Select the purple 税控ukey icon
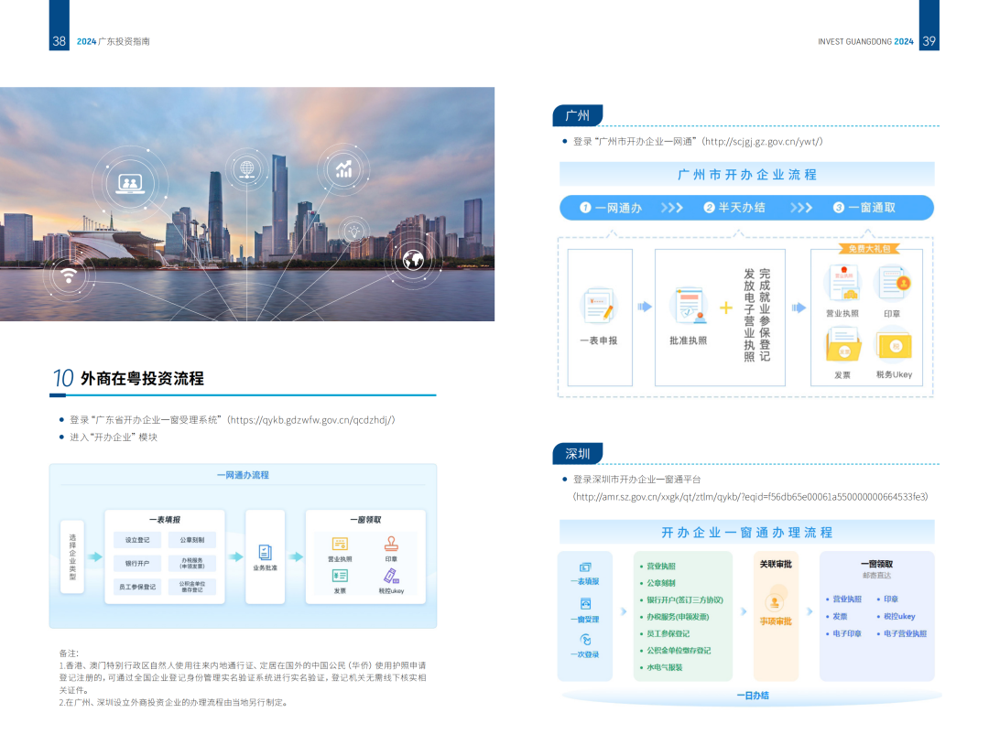This screenshot has width=989, height=756. point(391,576)
